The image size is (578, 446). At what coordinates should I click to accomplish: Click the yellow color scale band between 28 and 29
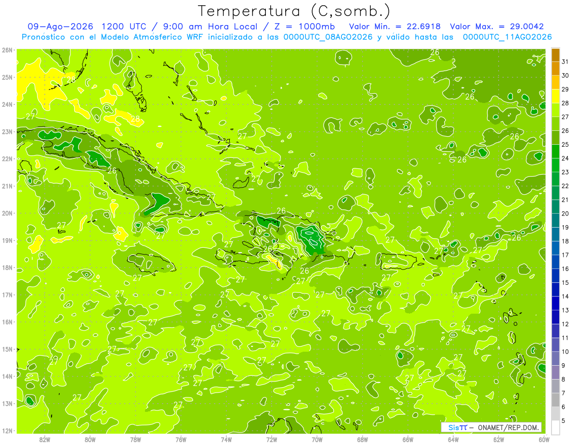point(555,96)
